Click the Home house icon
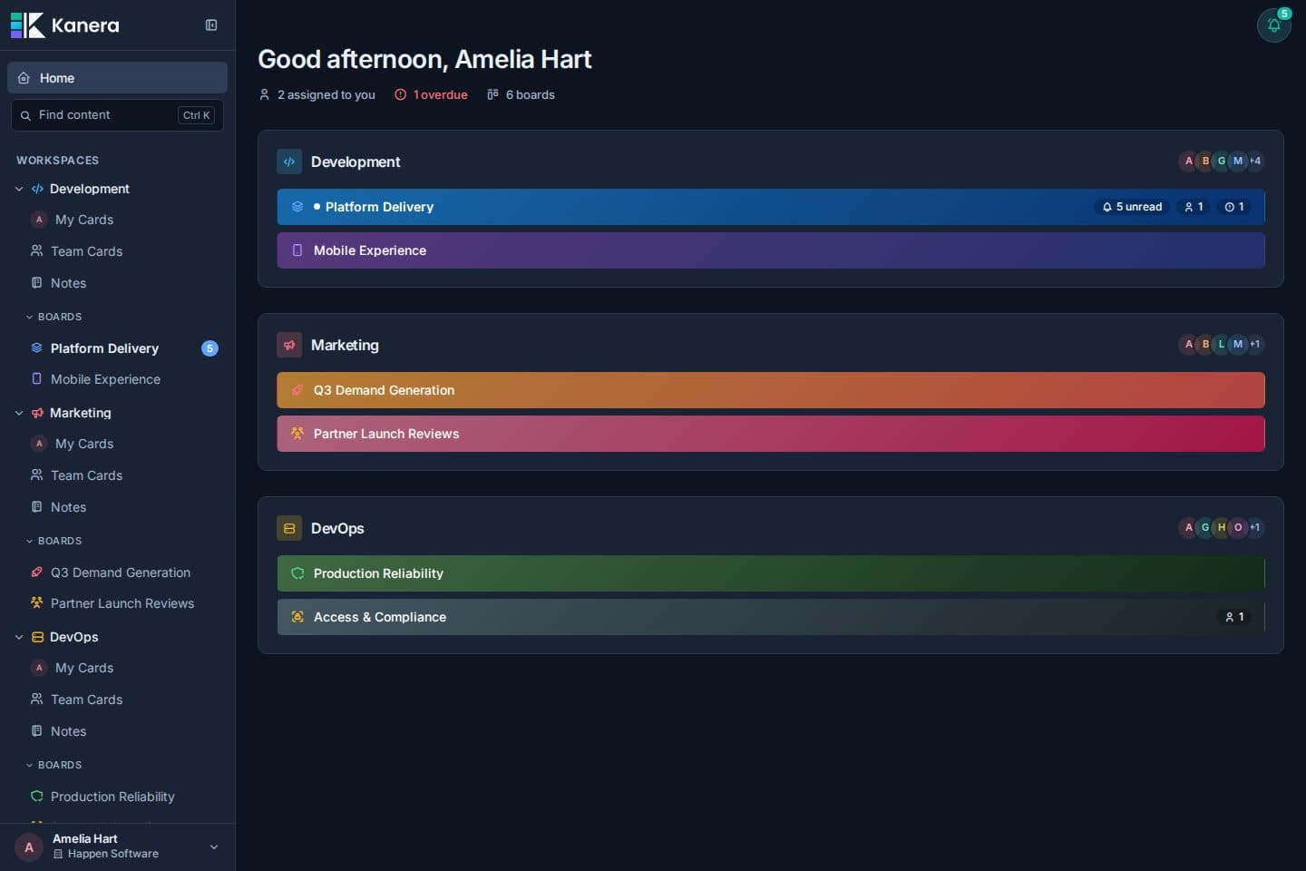The height and width of the screenshot is (871, 1306). point(24,78)
